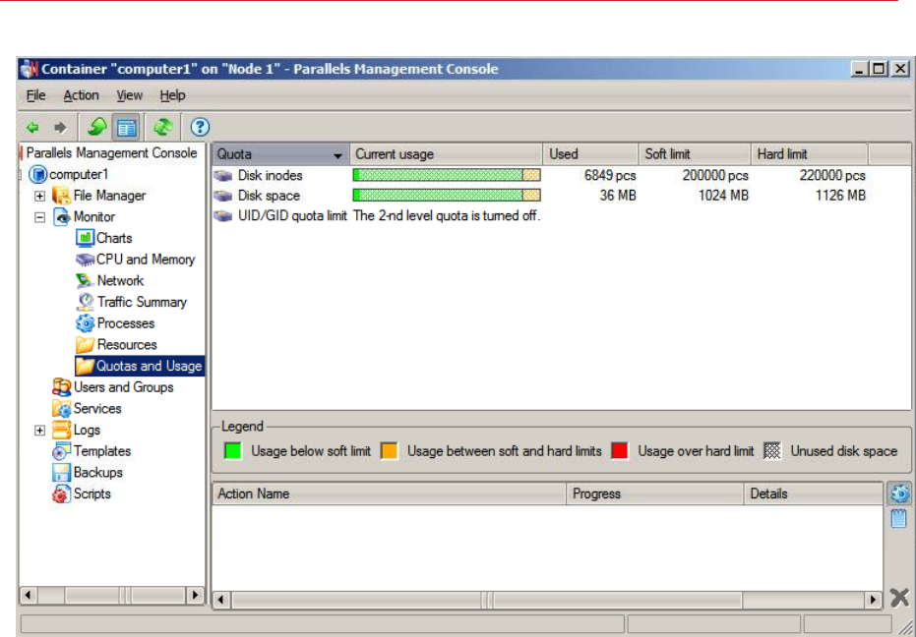916x637 pixels.
Task: Open the Traffic Summary icon
Action: tap(86, 302)
